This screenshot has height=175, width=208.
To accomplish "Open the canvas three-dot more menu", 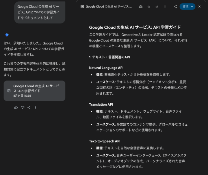I will (x=165, y=7).
